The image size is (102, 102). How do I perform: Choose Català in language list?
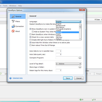click(67, 31)
